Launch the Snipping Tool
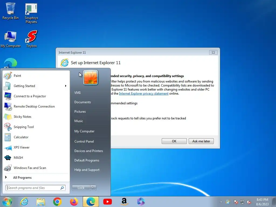Screen dimensions: 276x207 [36, 127]
